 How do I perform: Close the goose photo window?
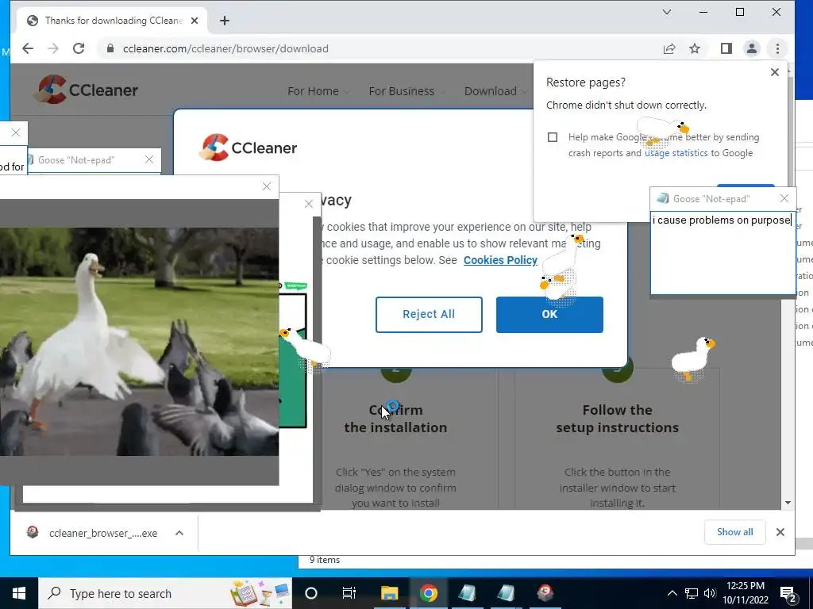(267, 186)
